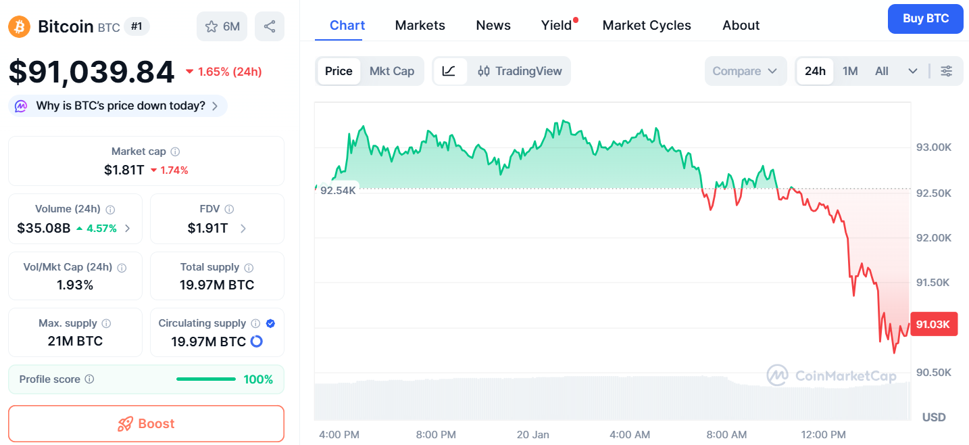Viewport: 969px width, 445px height.
Task: Select the Price chart toggle
Action: click(339, 71)
